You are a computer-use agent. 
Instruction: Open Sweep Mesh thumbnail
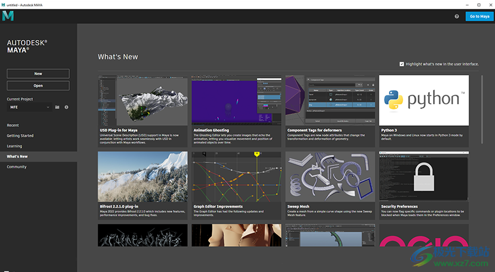(330, 177)
